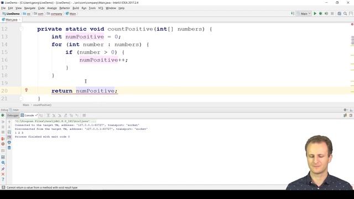Click Main in the editor breadcrumb
Viewport: 354px width, 199px height.
click(26, 105)
